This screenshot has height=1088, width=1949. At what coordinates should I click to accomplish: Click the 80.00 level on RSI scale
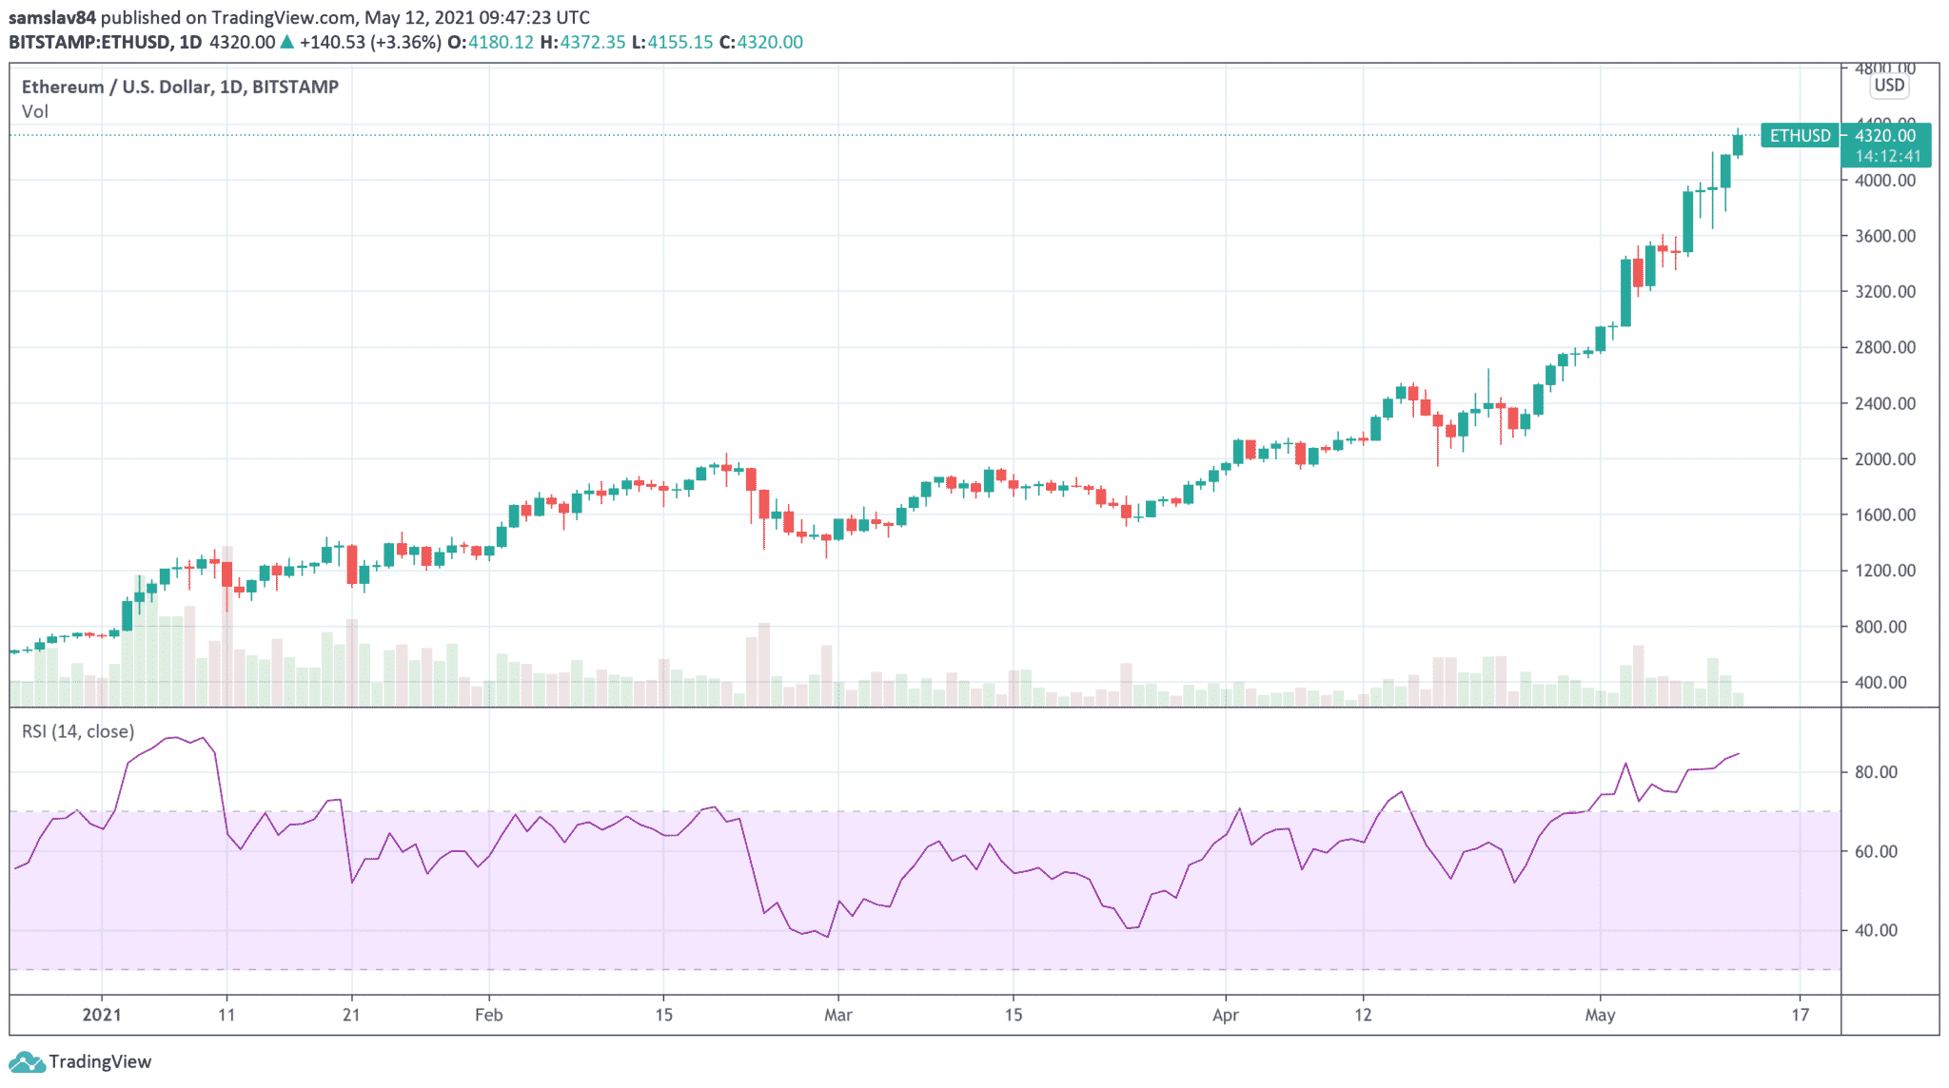point(1876,772)
